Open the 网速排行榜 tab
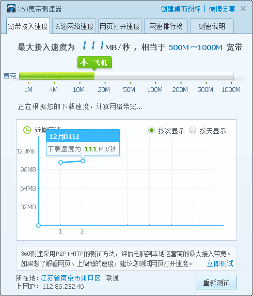 pyautogui.click(x=166, y=26)
